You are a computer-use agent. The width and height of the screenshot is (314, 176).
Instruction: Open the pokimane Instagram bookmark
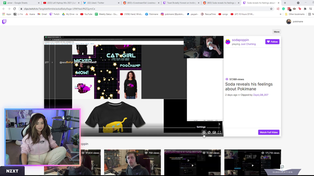pos(172,14)
